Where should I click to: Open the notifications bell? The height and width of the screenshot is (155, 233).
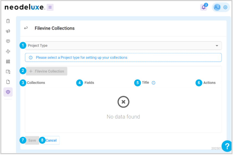204,7
